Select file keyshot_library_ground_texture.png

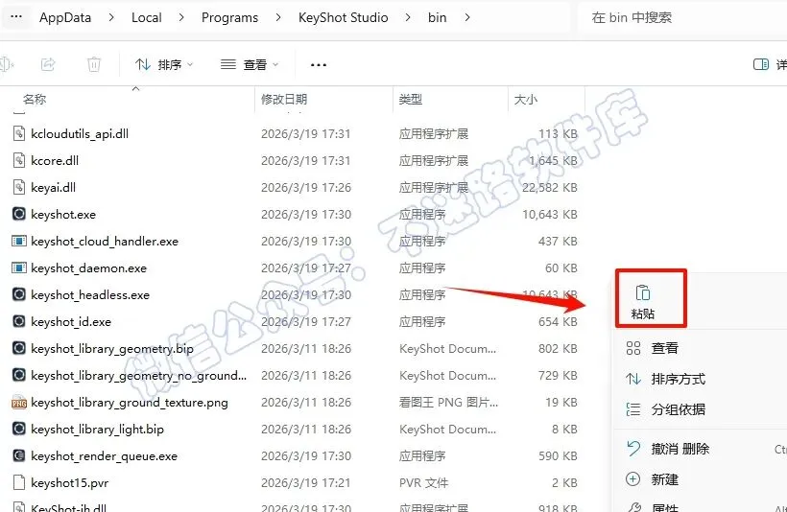[130, 402]
